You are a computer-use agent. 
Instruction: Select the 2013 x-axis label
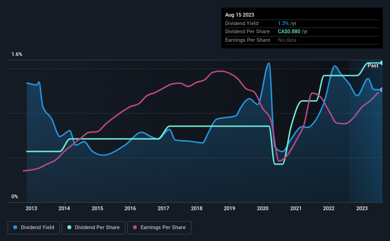[x=31, y=208]
